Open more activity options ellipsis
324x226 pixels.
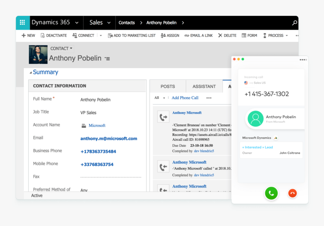[209, 98]
